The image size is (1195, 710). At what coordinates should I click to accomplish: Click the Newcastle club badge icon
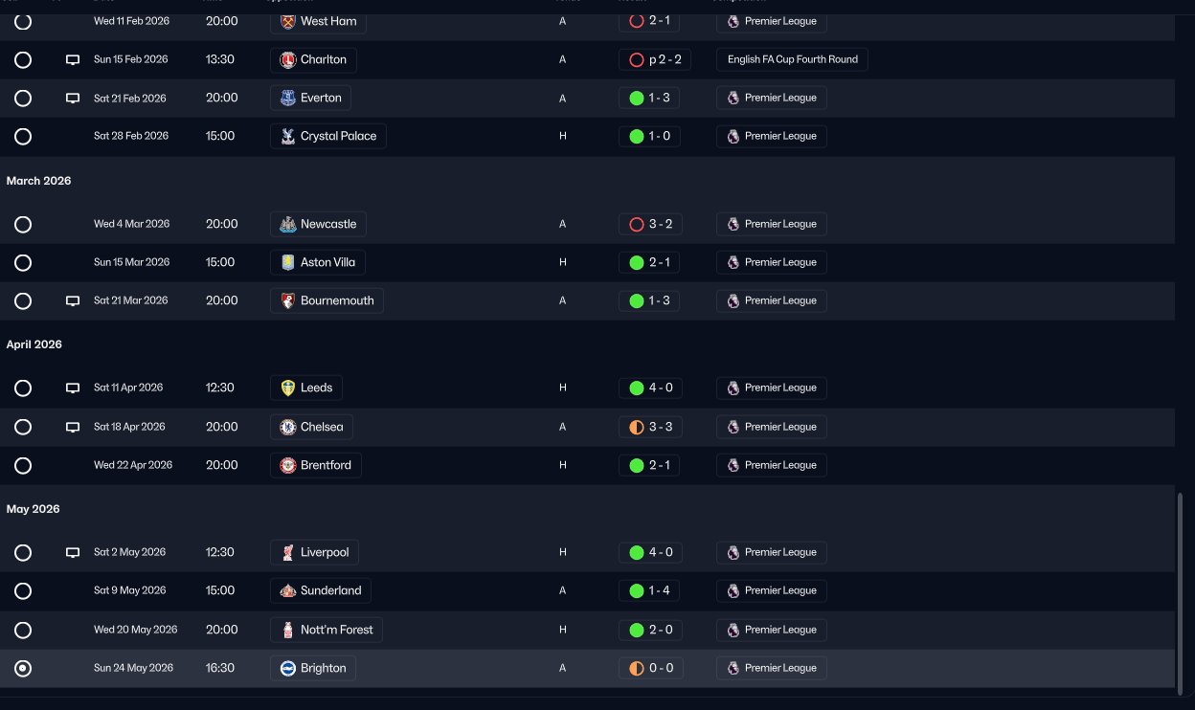287,224
